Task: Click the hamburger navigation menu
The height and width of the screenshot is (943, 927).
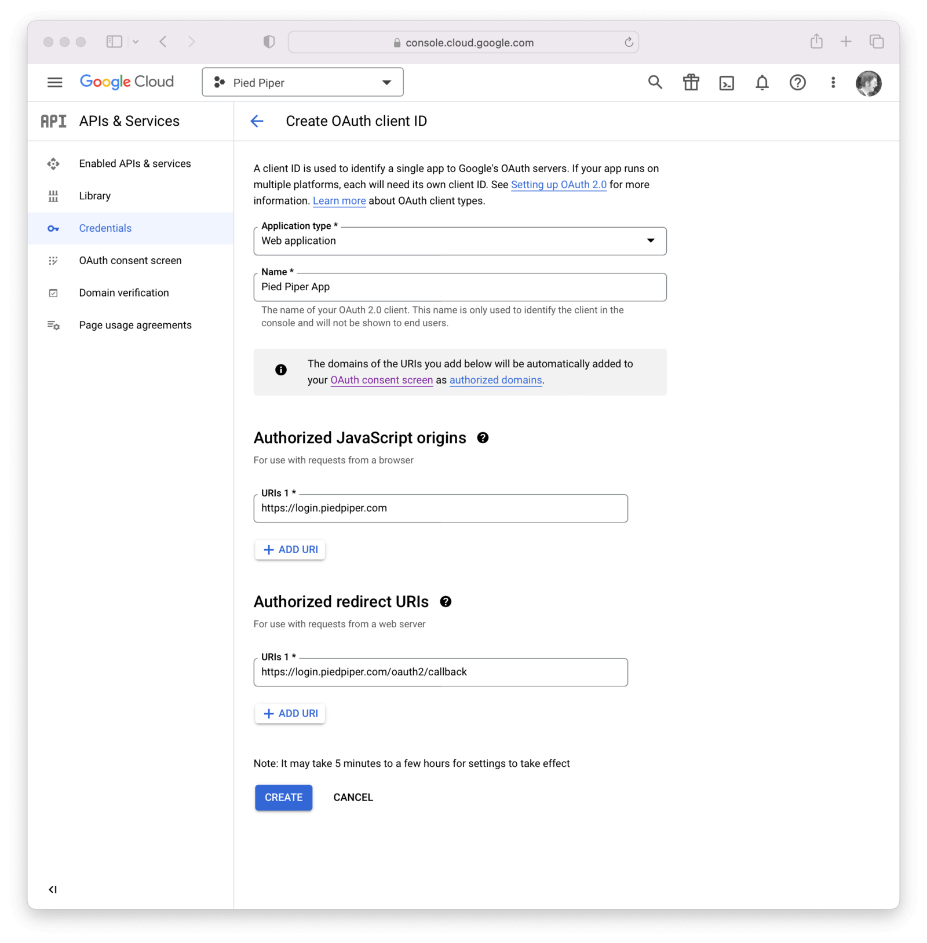Action: point(54,82)
